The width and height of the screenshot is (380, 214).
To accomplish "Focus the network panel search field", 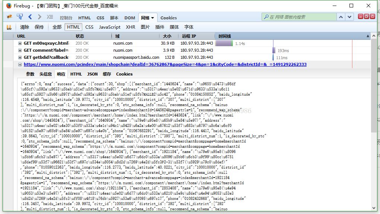I will [299, 17].
